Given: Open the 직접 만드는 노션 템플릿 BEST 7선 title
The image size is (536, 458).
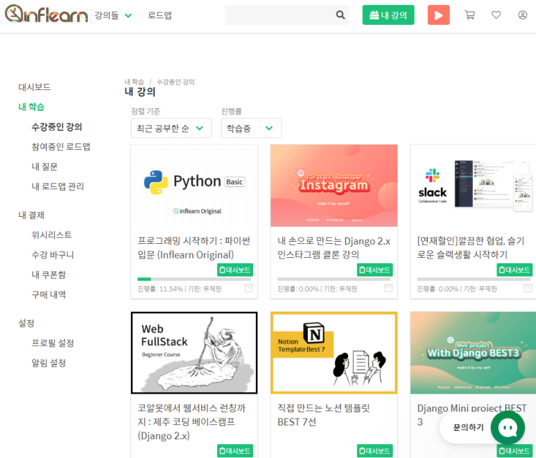Looking at the screenshot, I should tap(323, 415).
